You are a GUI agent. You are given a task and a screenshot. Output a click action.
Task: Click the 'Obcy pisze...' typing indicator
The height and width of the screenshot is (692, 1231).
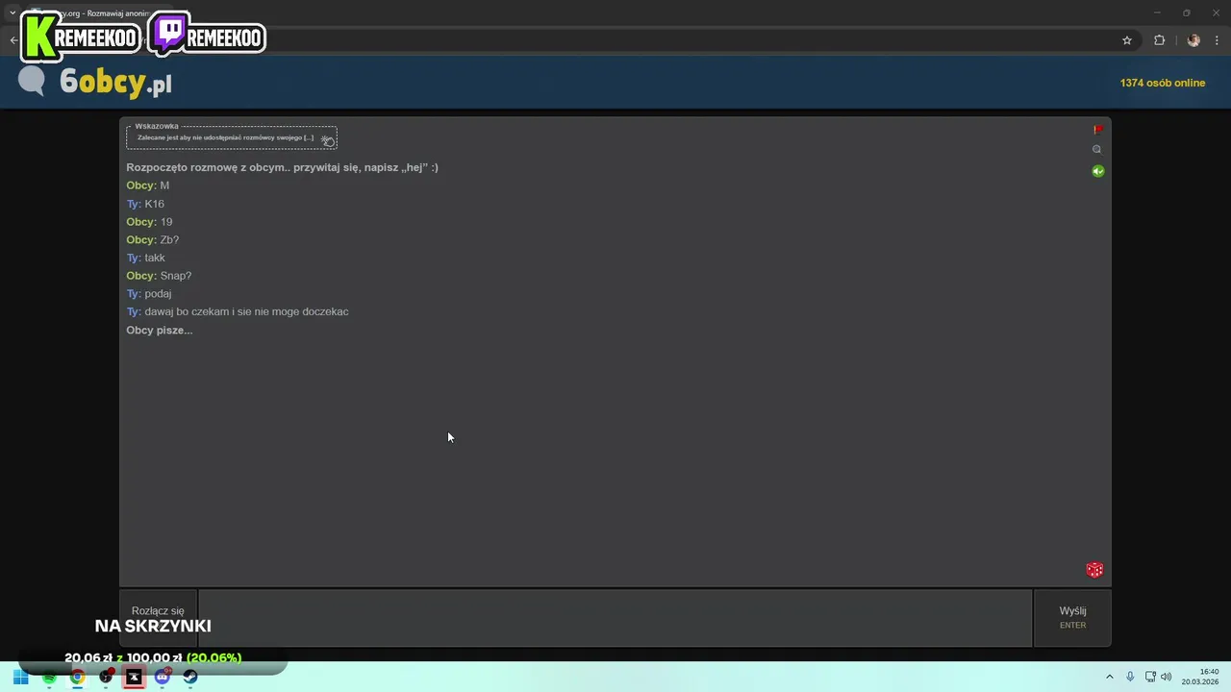[x=160, y=330]
